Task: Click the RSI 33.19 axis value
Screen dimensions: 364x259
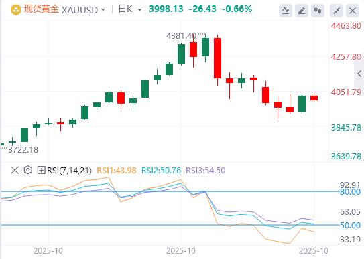Action: click(350, 239)
